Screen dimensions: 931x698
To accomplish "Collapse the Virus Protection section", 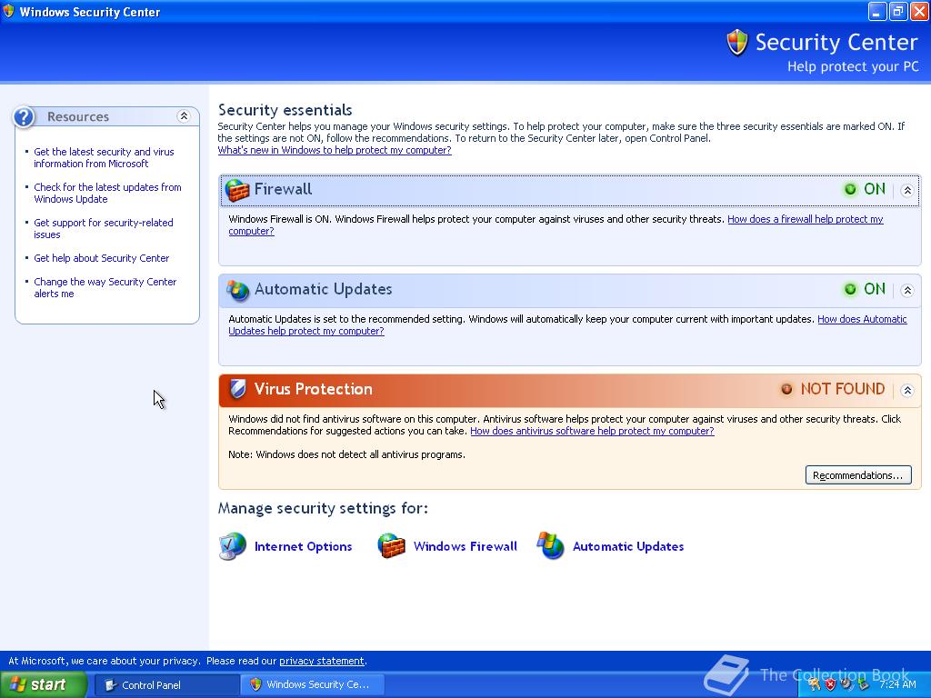I will 907,391.
